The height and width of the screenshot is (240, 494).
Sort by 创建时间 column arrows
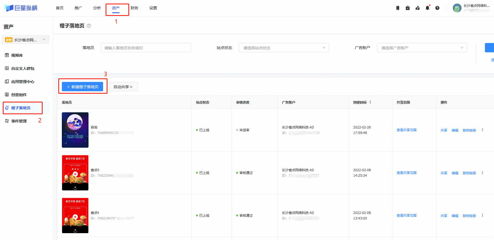(x=370, y=102)
